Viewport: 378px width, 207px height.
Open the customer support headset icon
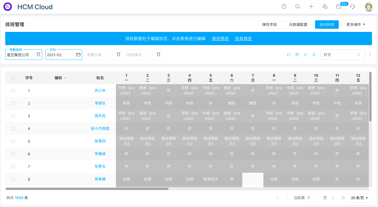coord(352,7)
